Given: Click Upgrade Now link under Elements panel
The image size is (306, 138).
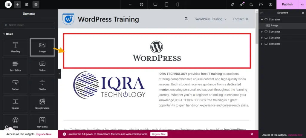Looking at the screenshot, I should coord(44,134).
